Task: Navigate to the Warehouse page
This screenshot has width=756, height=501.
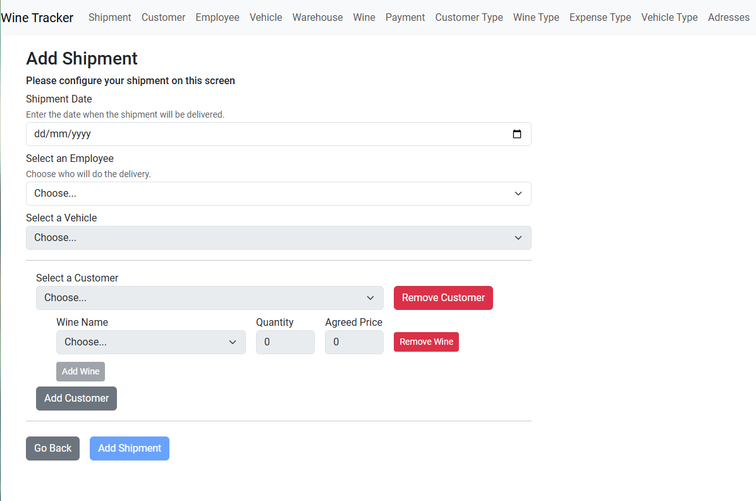Action: [x=317, y=18]
